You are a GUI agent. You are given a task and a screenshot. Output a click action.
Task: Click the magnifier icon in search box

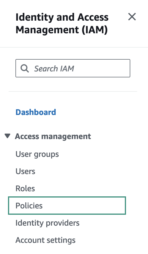(x=25, y=68)
